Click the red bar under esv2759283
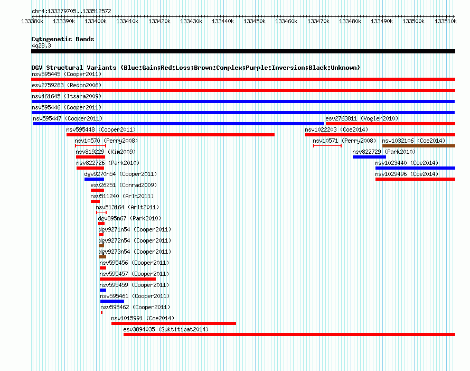The height and width of the screenshot is (371, 470). (x=243, y=90)
